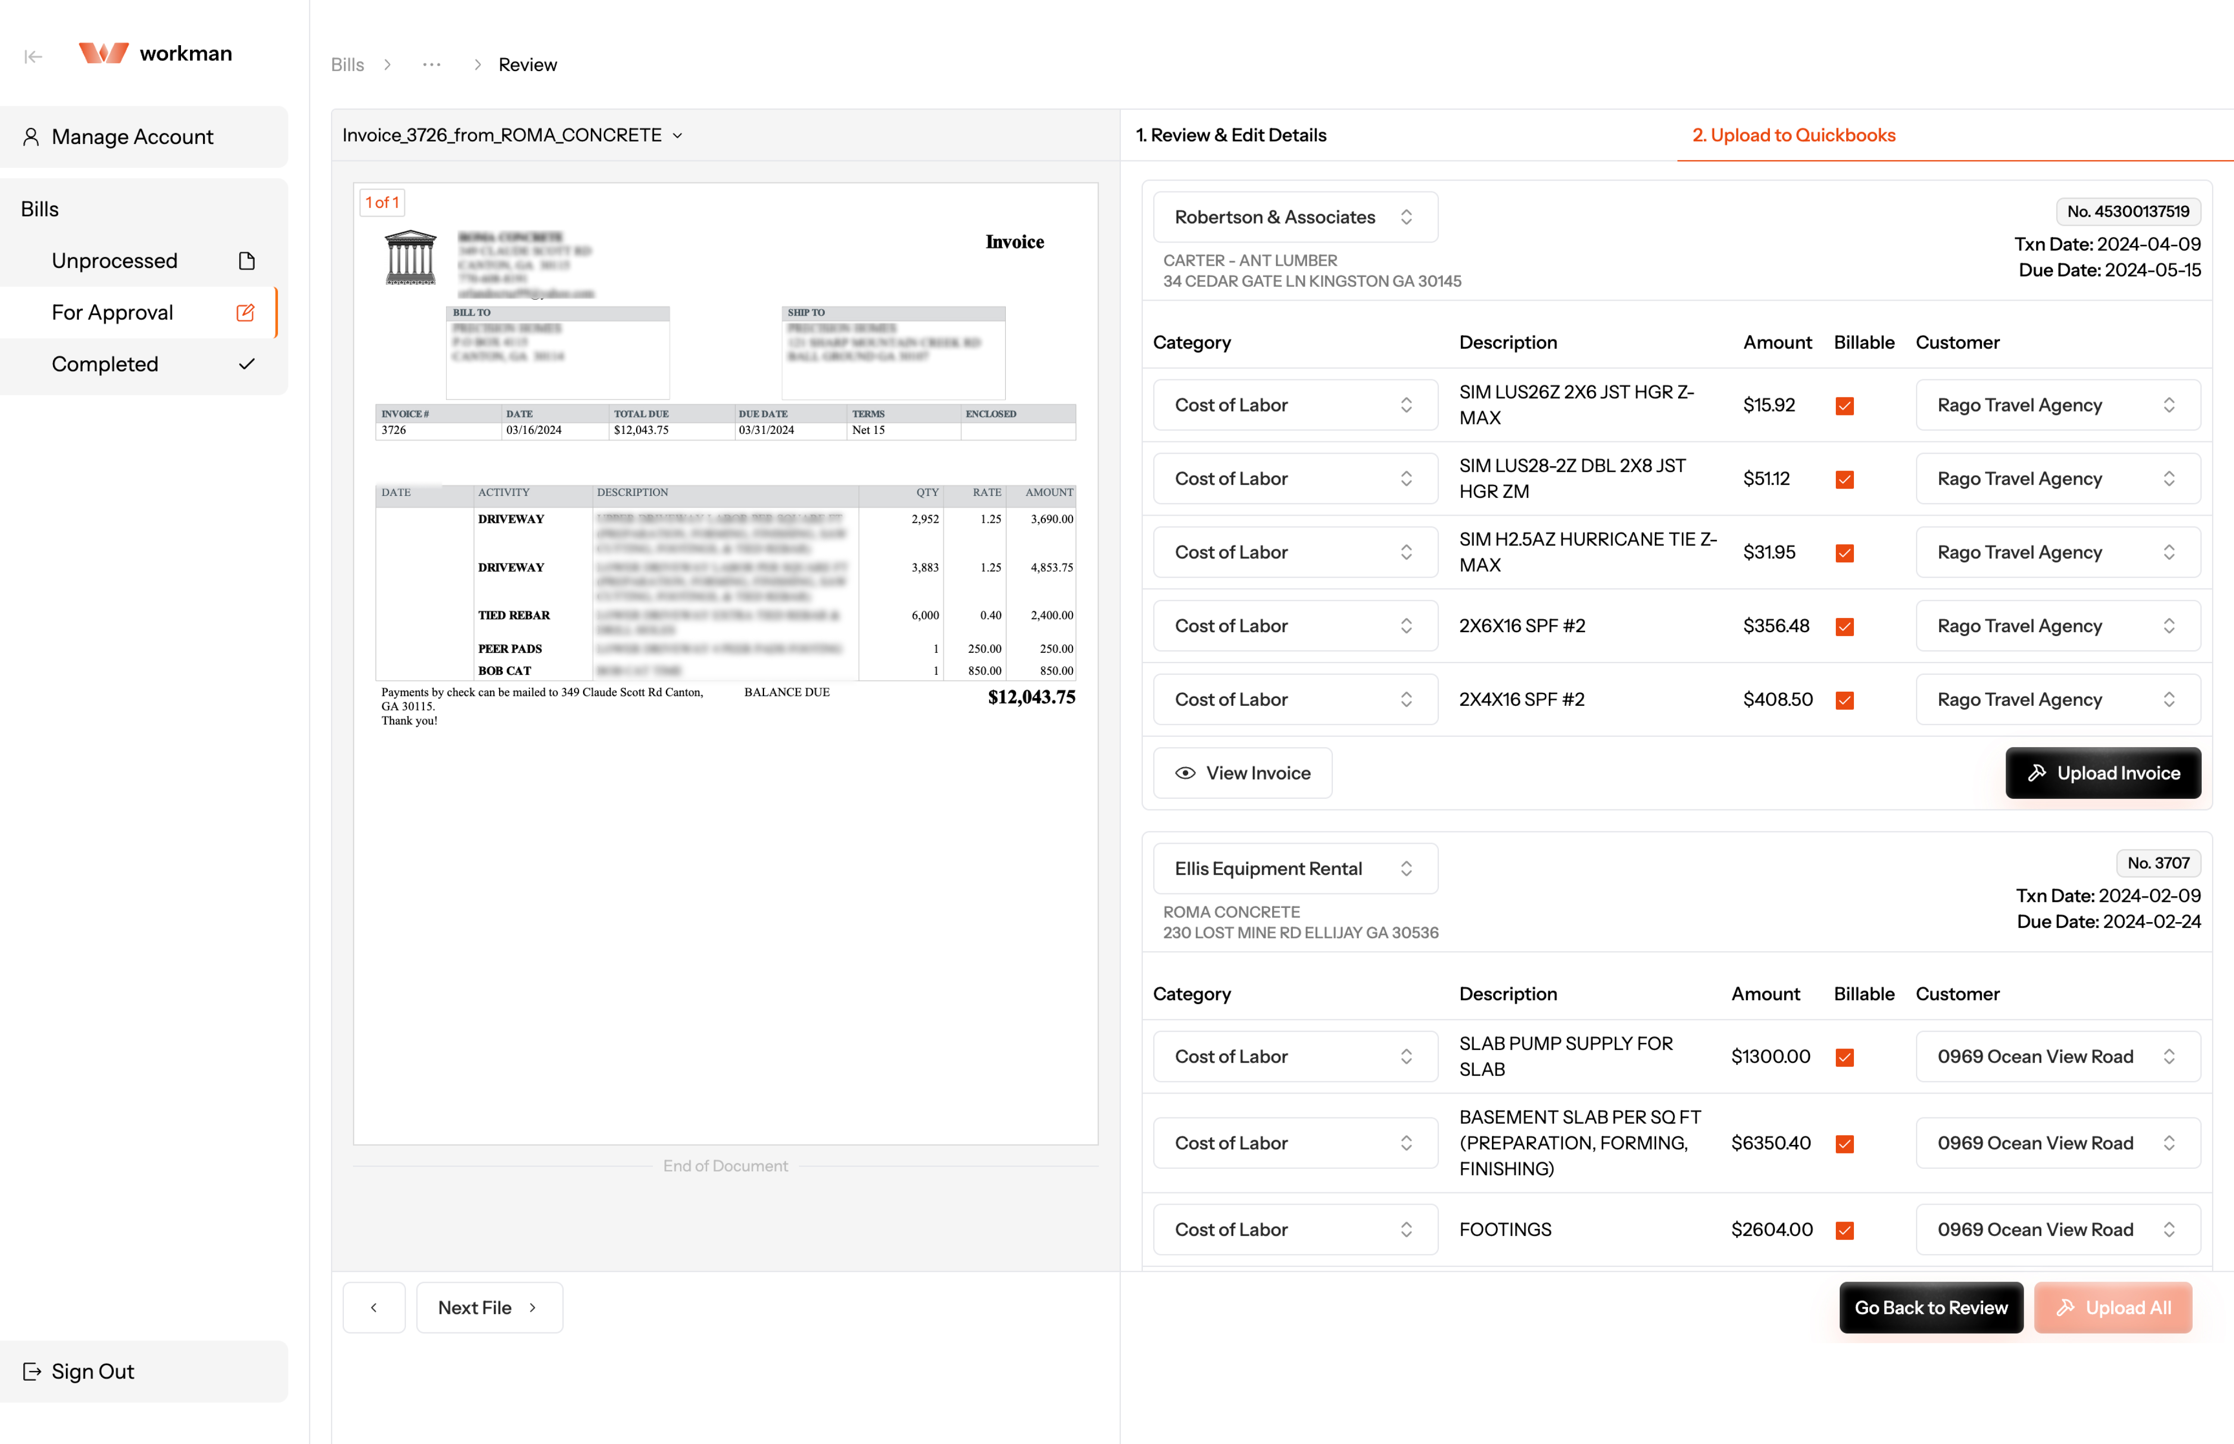Open the Invoice_3726_from_ROMA_CONCRETE file dropdown

pos(513,135)
